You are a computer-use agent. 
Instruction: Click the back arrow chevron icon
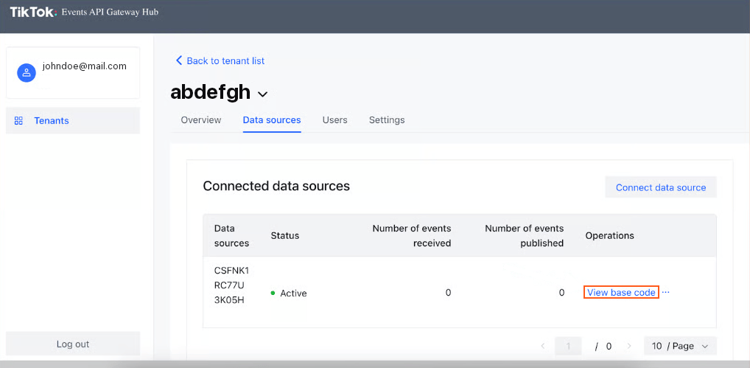pos(179,60)
